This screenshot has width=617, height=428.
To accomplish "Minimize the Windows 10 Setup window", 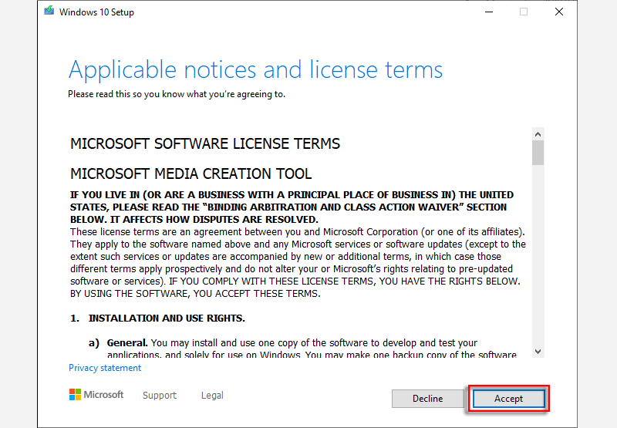I will click(489, 12).
